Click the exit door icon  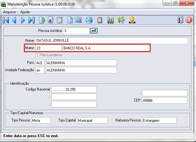coord(180,21)
